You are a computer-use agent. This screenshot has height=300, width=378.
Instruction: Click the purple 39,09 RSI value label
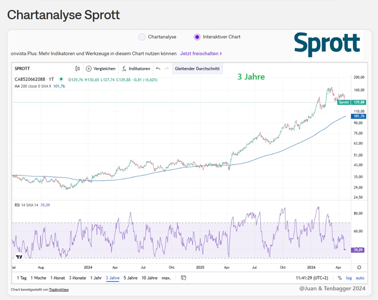358,250
